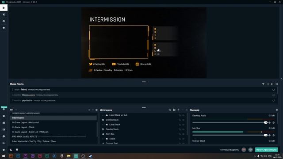Open the Микшер settings gear
This screenshot has width=283, height=159.
point(277,110)
